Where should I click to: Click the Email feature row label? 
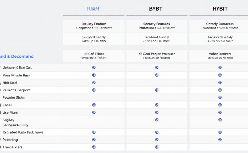pyautogui.click(x=7, y=105)
